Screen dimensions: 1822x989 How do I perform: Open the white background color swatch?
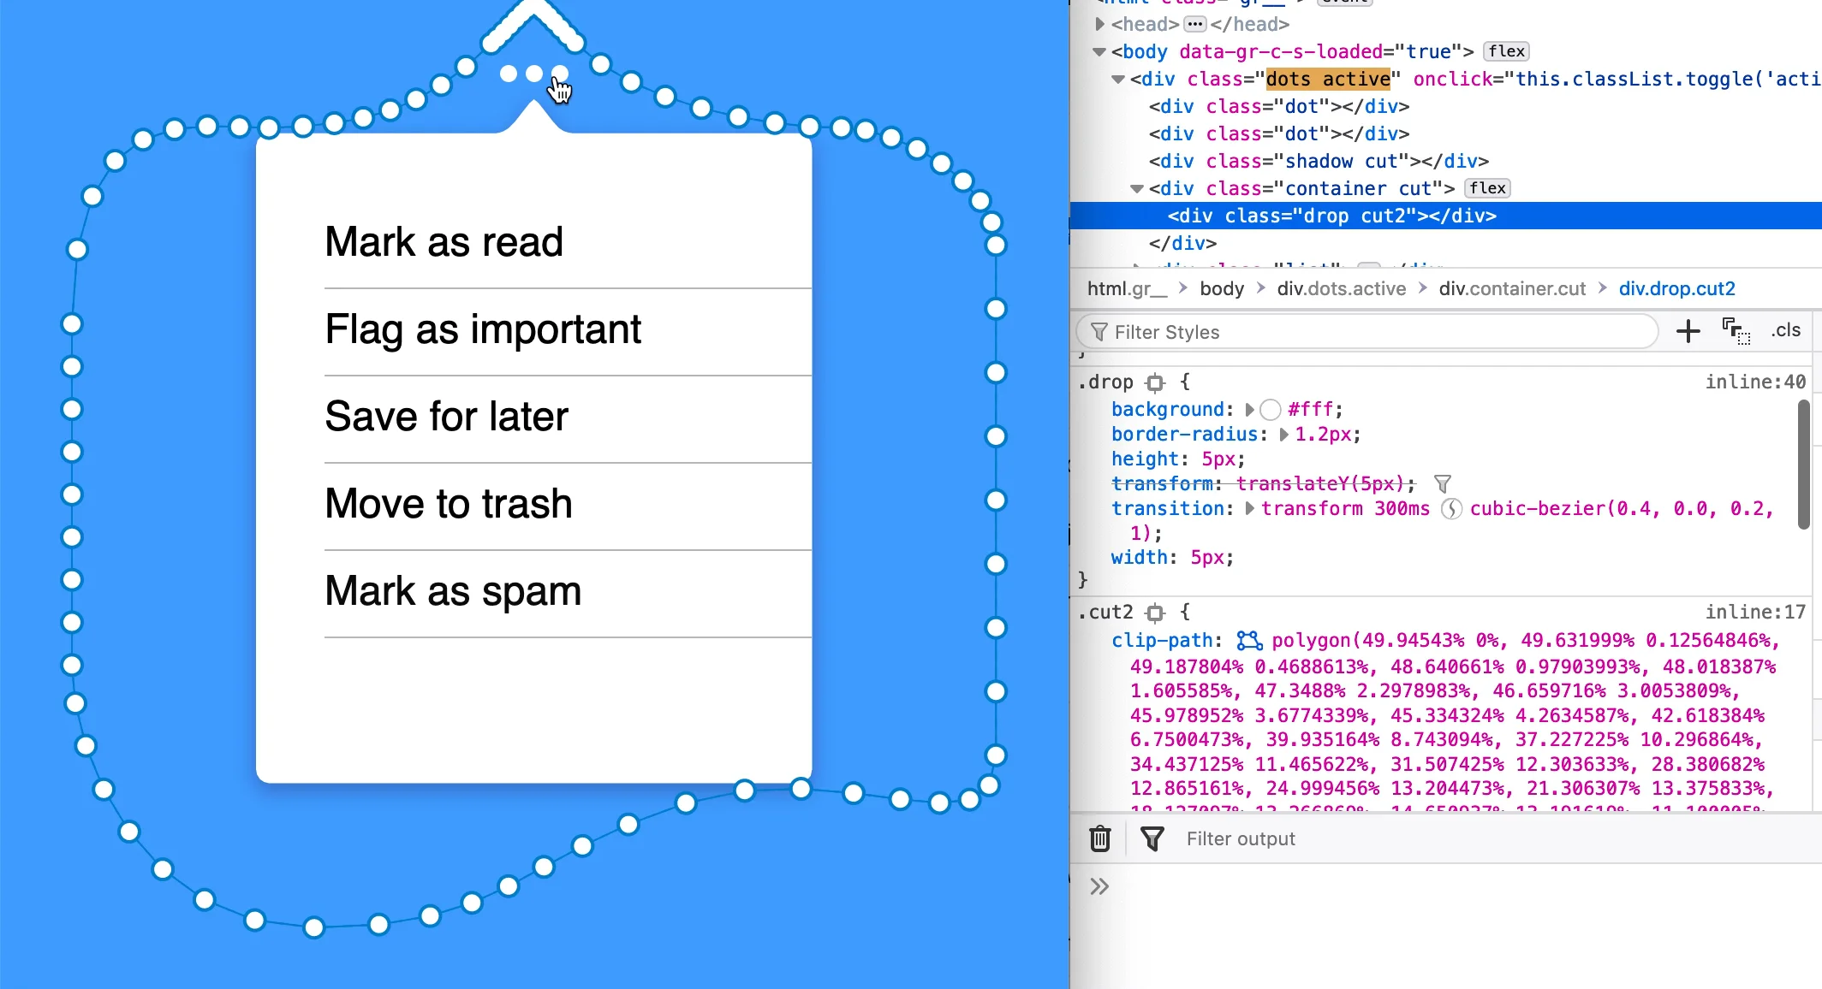[1271, 410]
